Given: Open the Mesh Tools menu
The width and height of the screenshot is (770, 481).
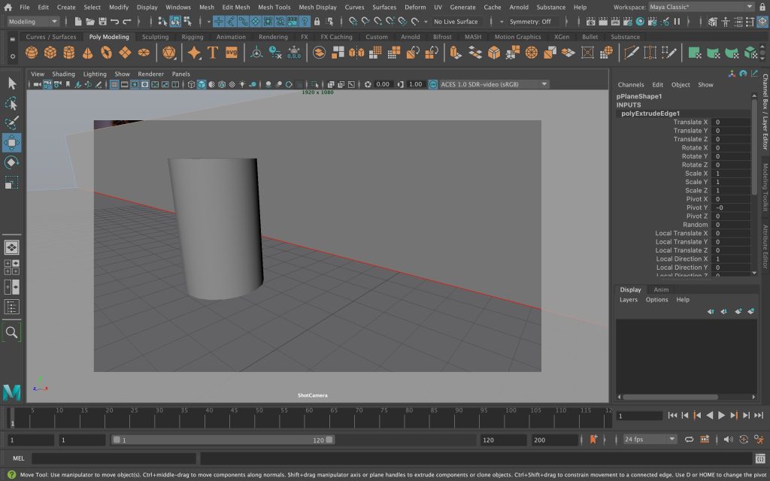Looking at the screenshot, I should point(274,8).
